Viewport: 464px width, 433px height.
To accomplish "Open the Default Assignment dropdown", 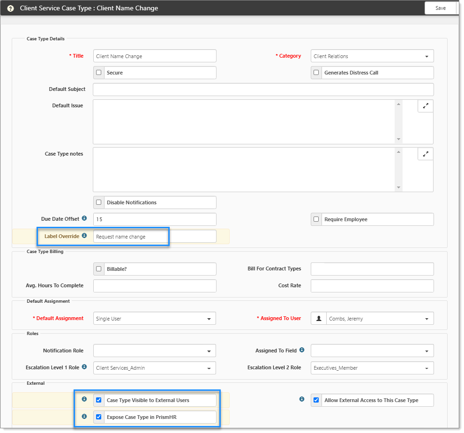I will (x=155, y=319).
